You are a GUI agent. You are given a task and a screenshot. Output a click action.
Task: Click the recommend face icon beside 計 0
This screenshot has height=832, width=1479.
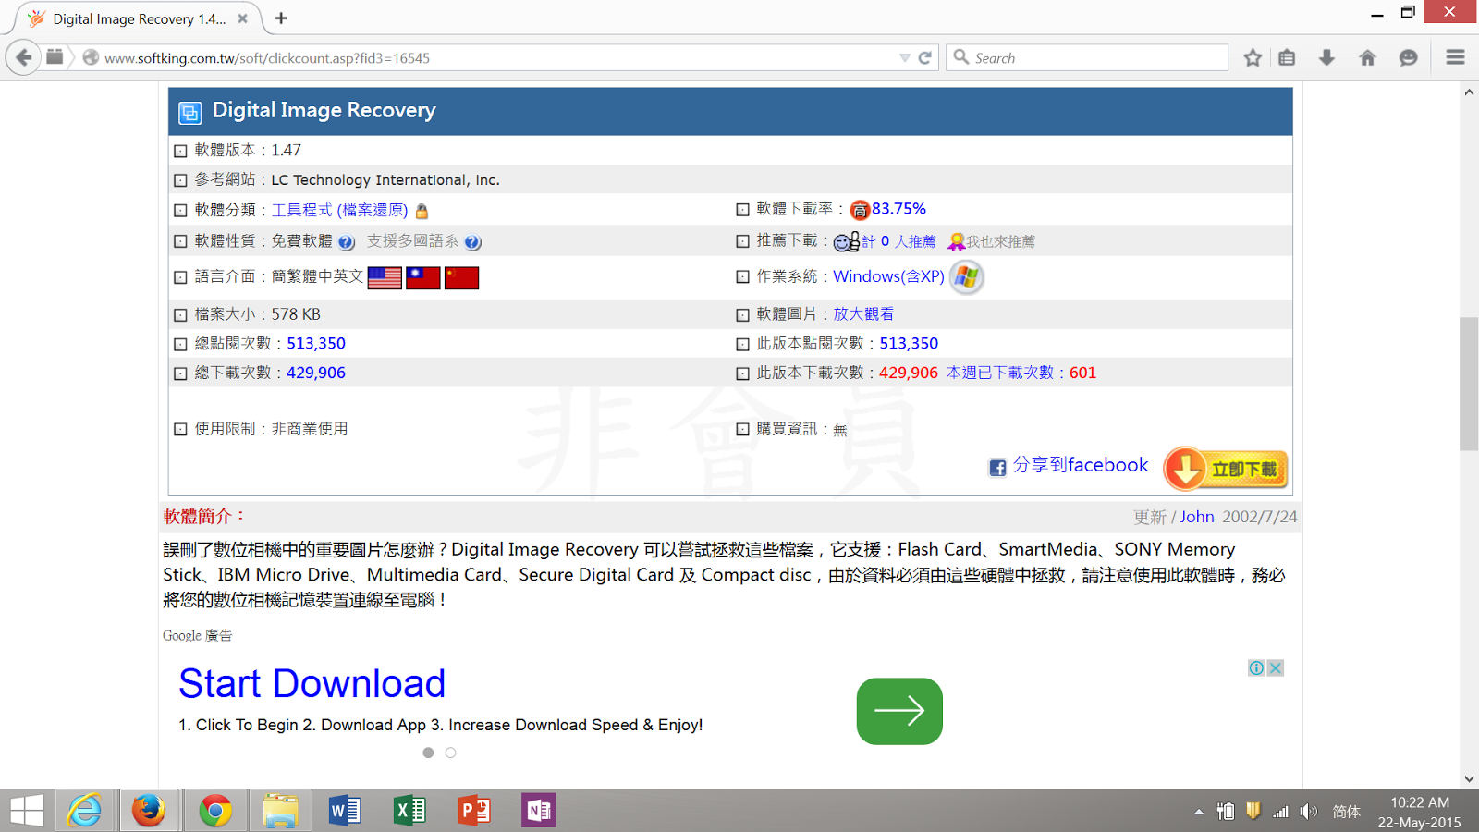click(847, 242)
